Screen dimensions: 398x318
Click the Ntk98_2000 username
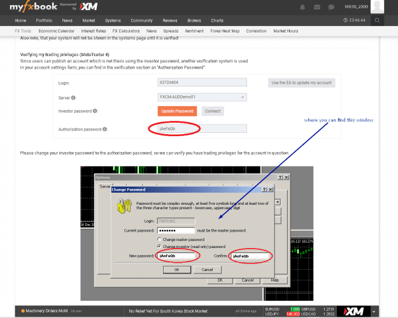point(356,6)
